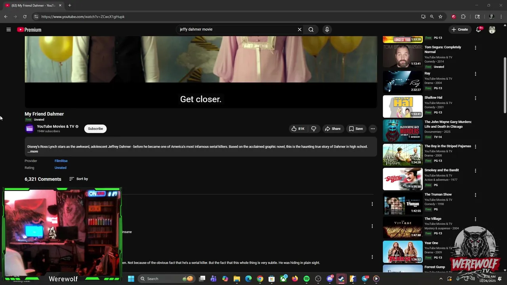Open the Unrated rating link
The width and height of the screenshot is (507, 285).
click(x=60, y=168)
